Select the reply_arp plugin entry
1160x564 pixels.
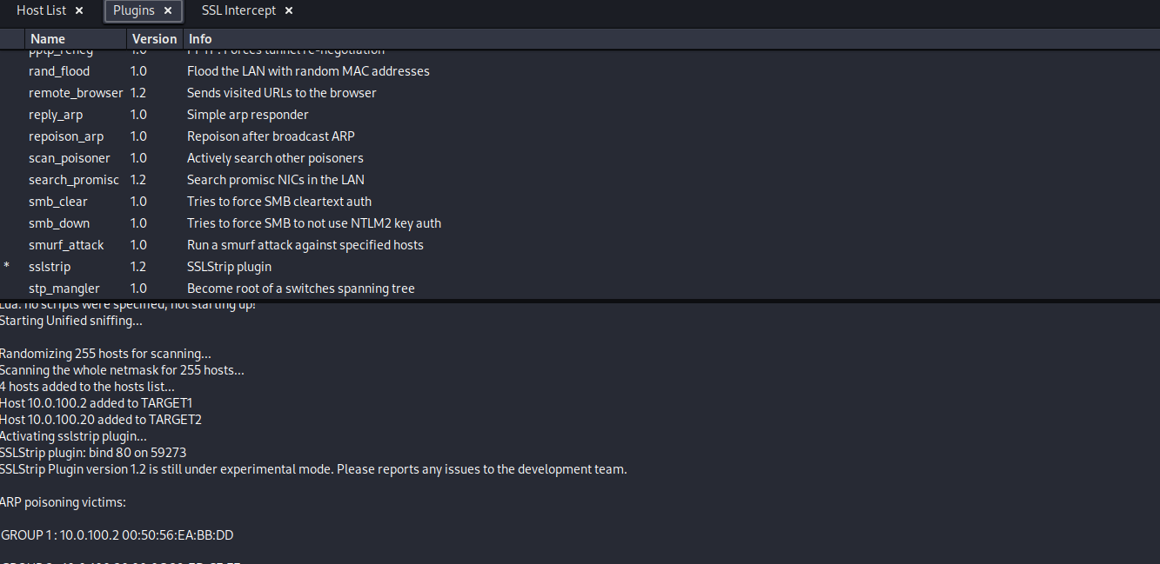[56, 115]
